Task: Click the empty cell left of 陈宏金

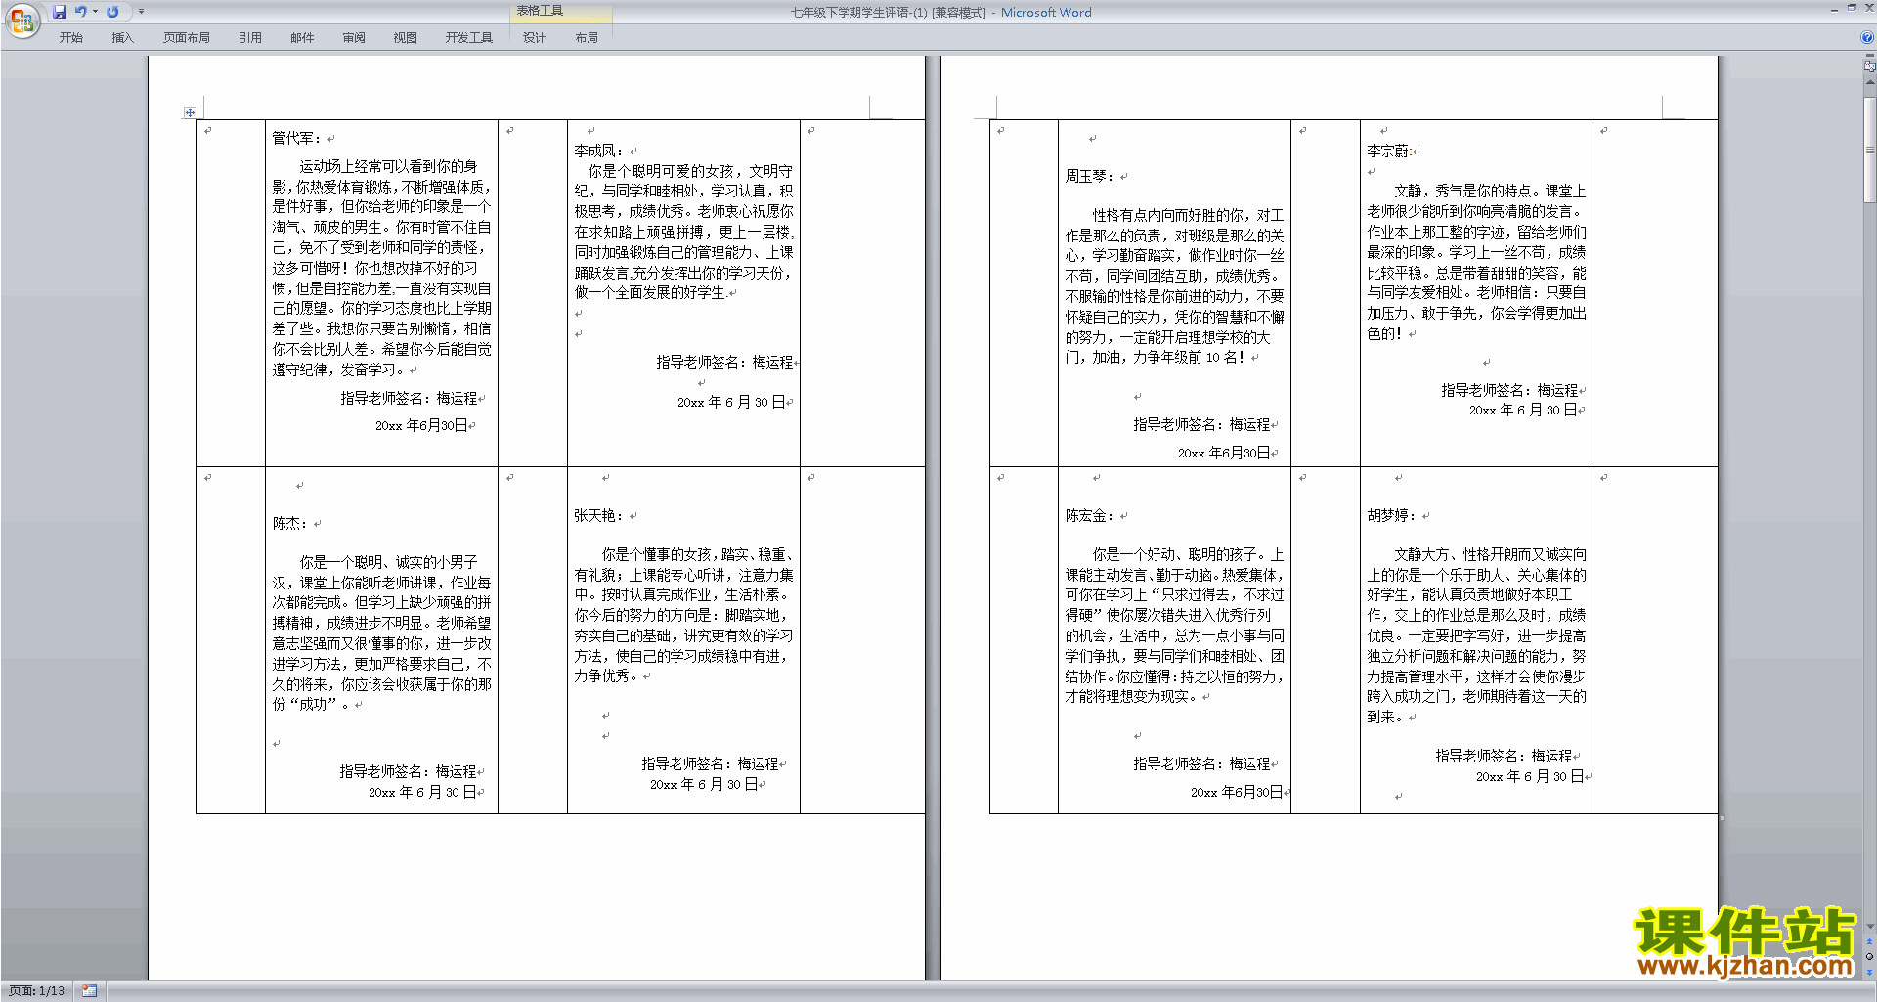Action: pos(1024,640)
